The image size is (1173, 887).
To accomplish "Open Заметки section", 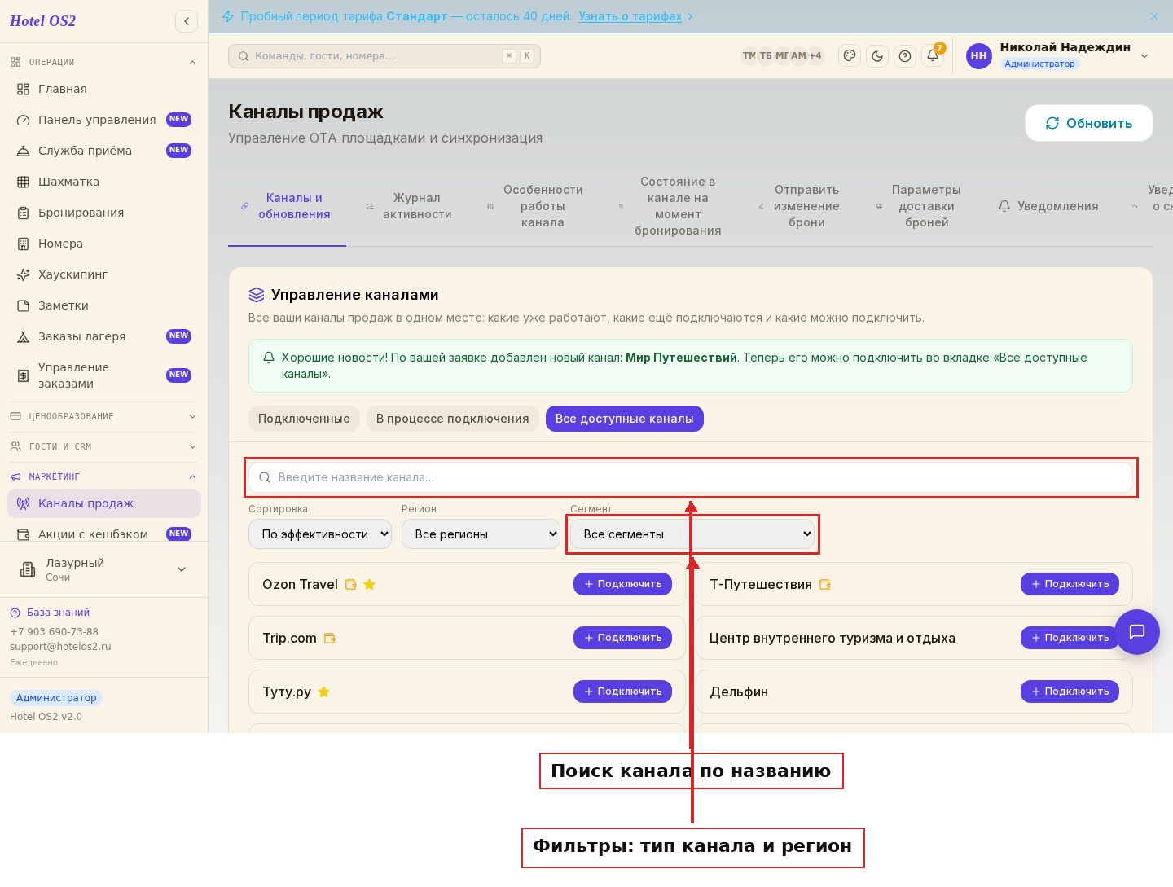I will 103,305.
